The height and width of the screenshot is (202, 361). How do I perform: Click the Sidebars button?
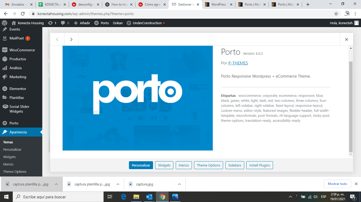235,165
